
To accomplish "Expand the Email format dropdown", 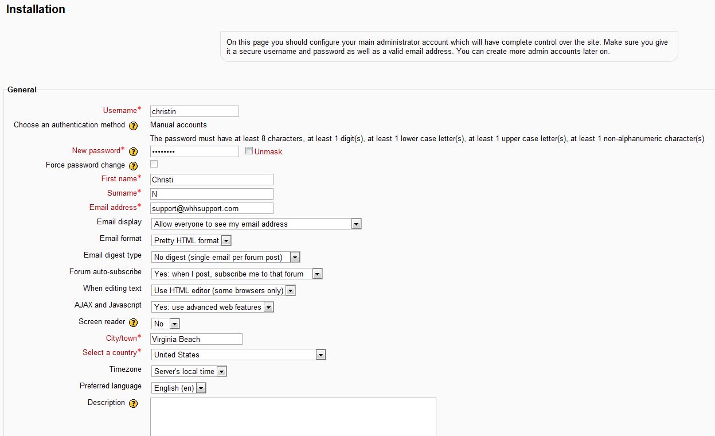I will 192,240.
